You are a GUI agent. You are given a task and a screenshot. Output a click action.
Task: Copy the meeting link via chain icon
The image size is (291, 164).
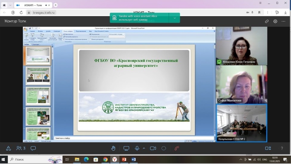tap(267, 21)
